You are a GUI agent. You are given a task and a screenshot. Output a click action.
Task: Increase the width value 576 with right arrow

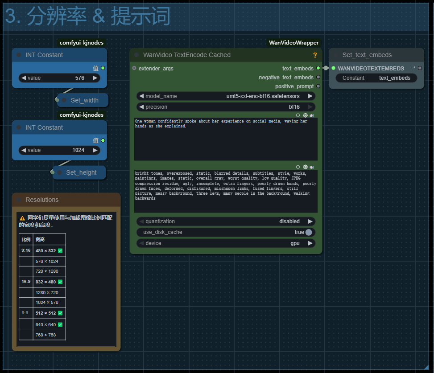tap(95, 78)
